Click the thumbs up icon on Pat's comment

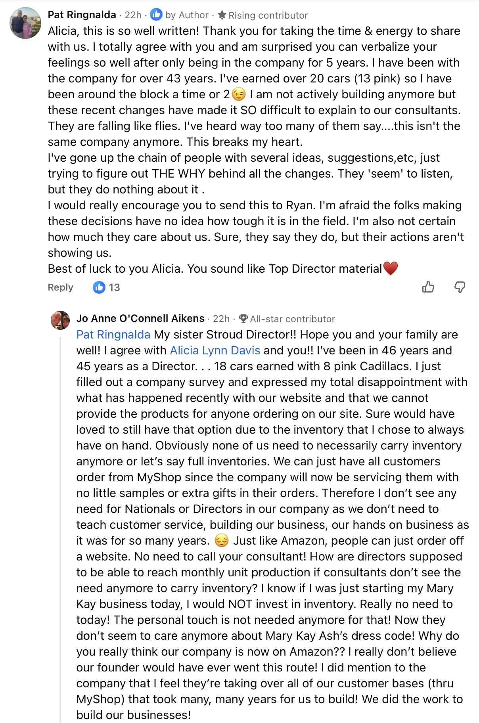[x=428, y=287]
